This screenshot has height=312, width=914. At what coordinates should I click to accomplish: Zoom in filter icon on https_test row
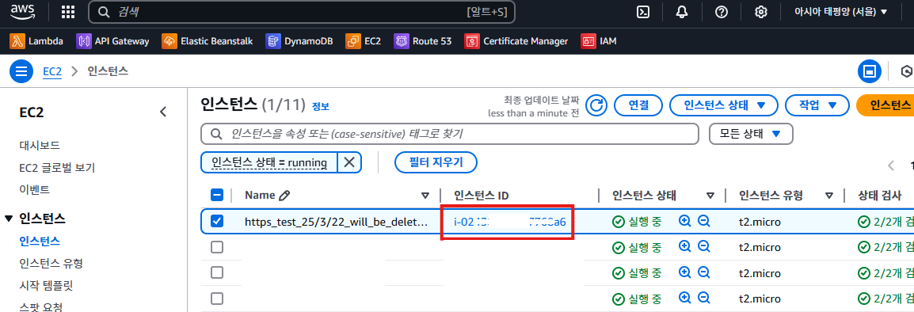tap(685, 221)
